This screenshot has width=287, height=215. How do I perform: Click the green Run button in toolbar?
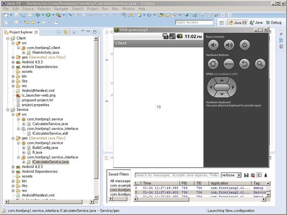click(48, 15)
